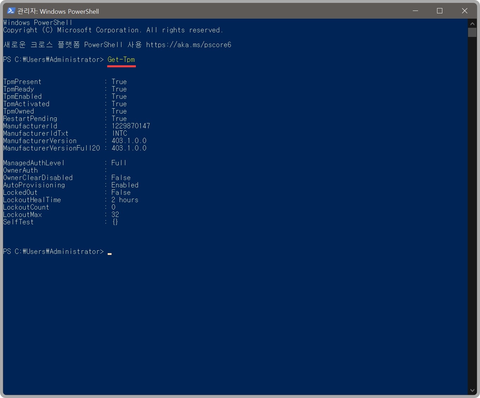Click the https://aka.ms/pscore6 link text
This screenshot has height=398, width=480.
[x=189, y=45]
